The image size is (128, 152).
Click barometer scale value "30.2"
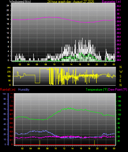119,6
